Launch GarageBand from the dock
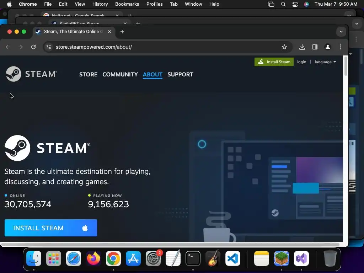Viewport: 364px width, 273px height. pos(213,258)
